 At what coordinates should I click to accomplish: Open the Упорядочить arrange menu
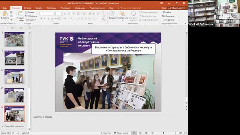click(x=122, y=16)
